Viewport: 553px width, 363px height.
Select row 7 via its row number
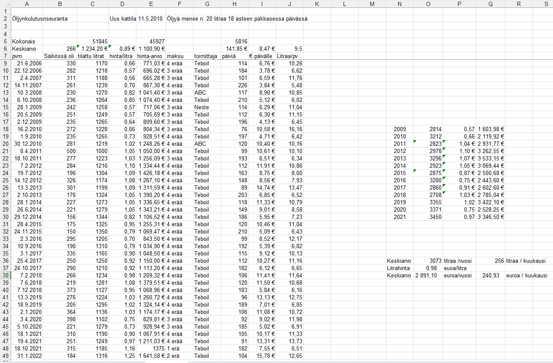click(x=6, y=56)
